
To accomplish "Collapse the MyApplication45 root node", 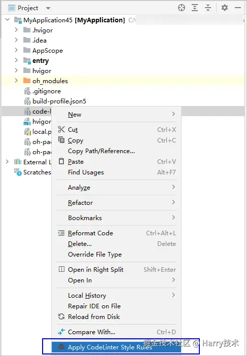I will click(8, 20).
